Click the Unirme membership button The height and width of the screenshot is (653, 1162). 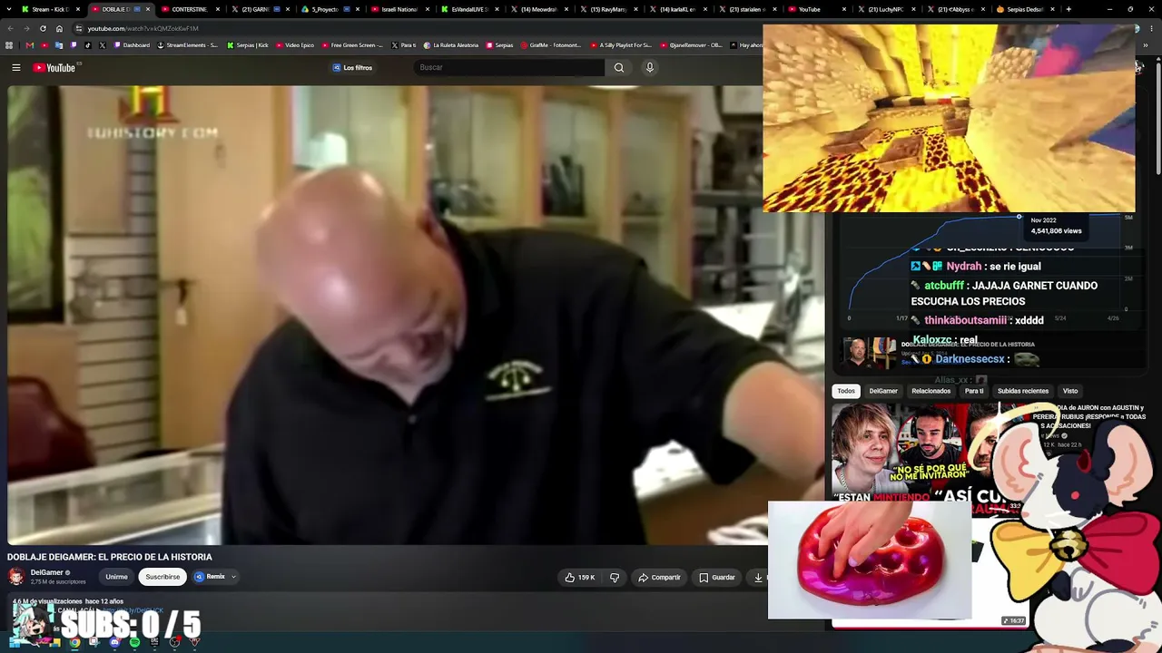tap(116, 577)
